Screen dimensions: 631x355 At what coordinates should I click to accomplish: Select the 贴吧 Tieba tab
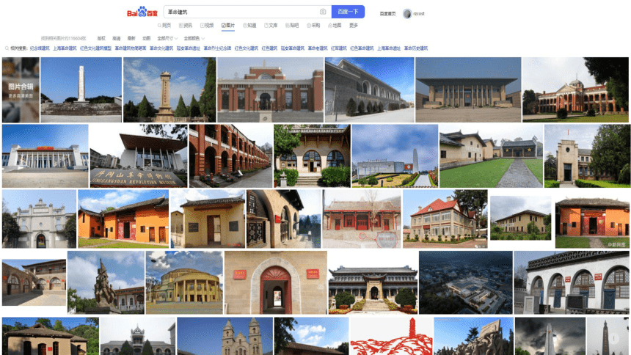292,26
